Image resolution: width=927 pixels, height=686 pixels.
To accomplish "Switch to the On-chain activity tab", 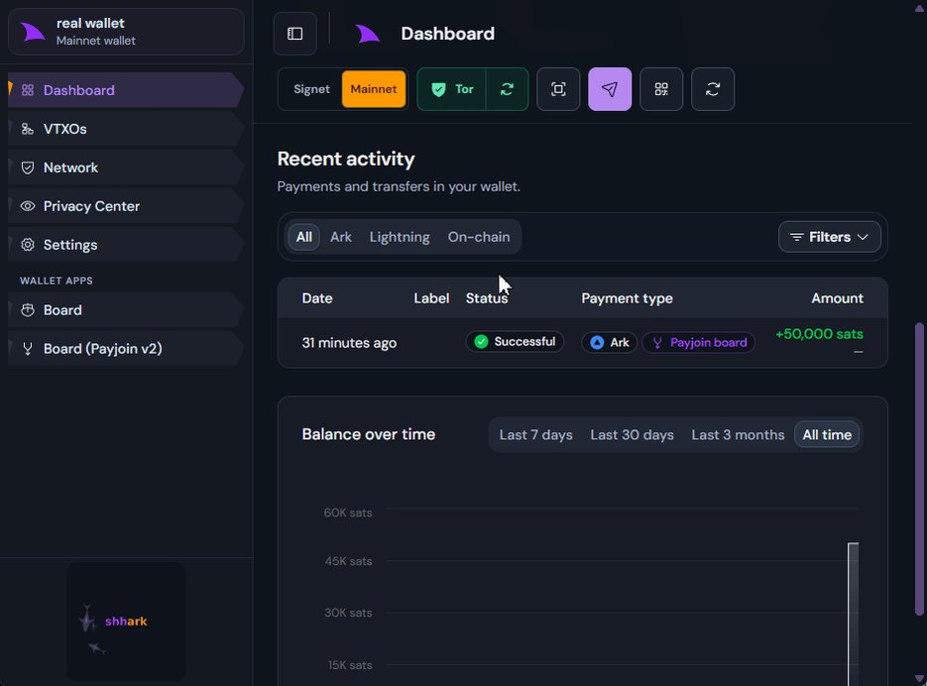I will point(479,237).
